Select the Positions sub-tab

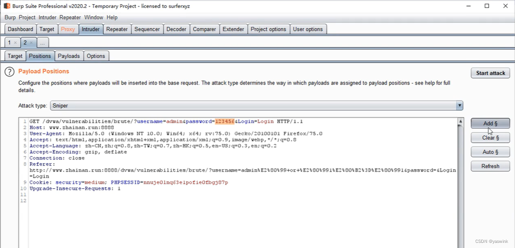pos(40,56)
